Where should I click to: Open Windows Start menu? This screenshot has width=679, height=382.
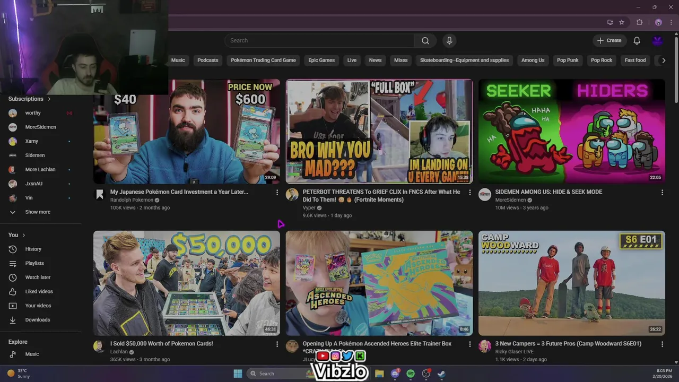tap(238, 374)
